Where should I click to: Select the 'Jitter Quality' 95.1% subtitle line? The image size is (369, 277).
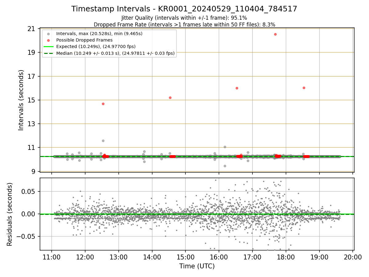184,18
